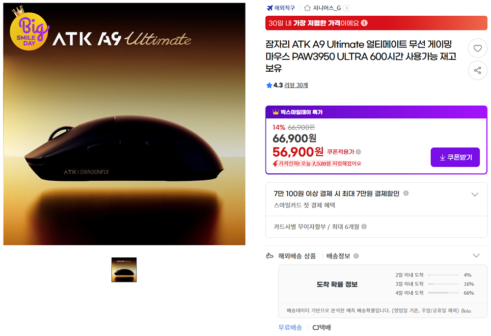The image size is (491, 336).
Task: Click the 카드사별 무이자할부 row
Action: coord(377,227)
